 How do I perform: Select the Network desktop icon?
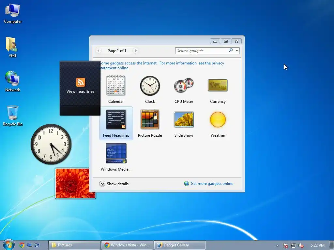13,81
